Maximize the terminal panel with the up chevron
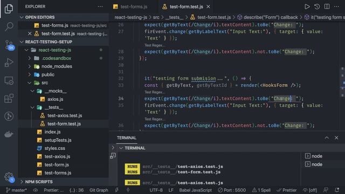Viewport: 345px width, 194px height. 327,138
